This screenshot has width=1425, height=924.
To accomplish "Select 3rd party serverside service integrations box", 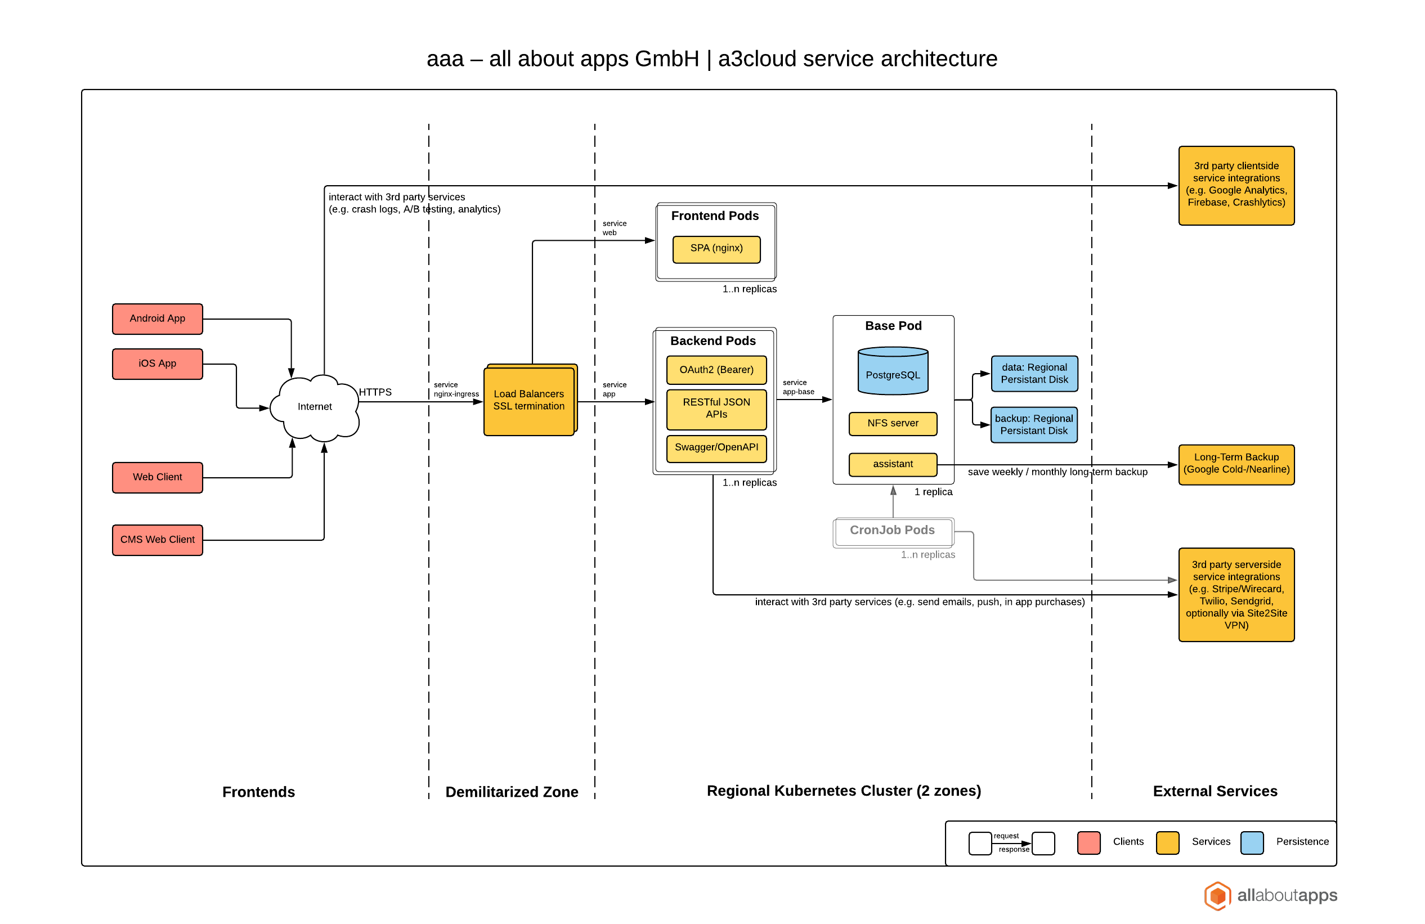I will coord(1236,594).
